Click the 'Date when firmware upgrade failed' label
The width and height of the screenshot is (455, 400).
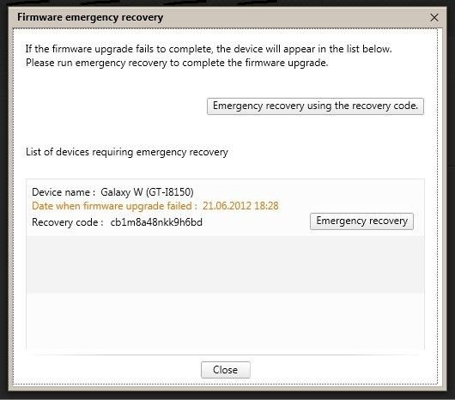click(114, 206)
